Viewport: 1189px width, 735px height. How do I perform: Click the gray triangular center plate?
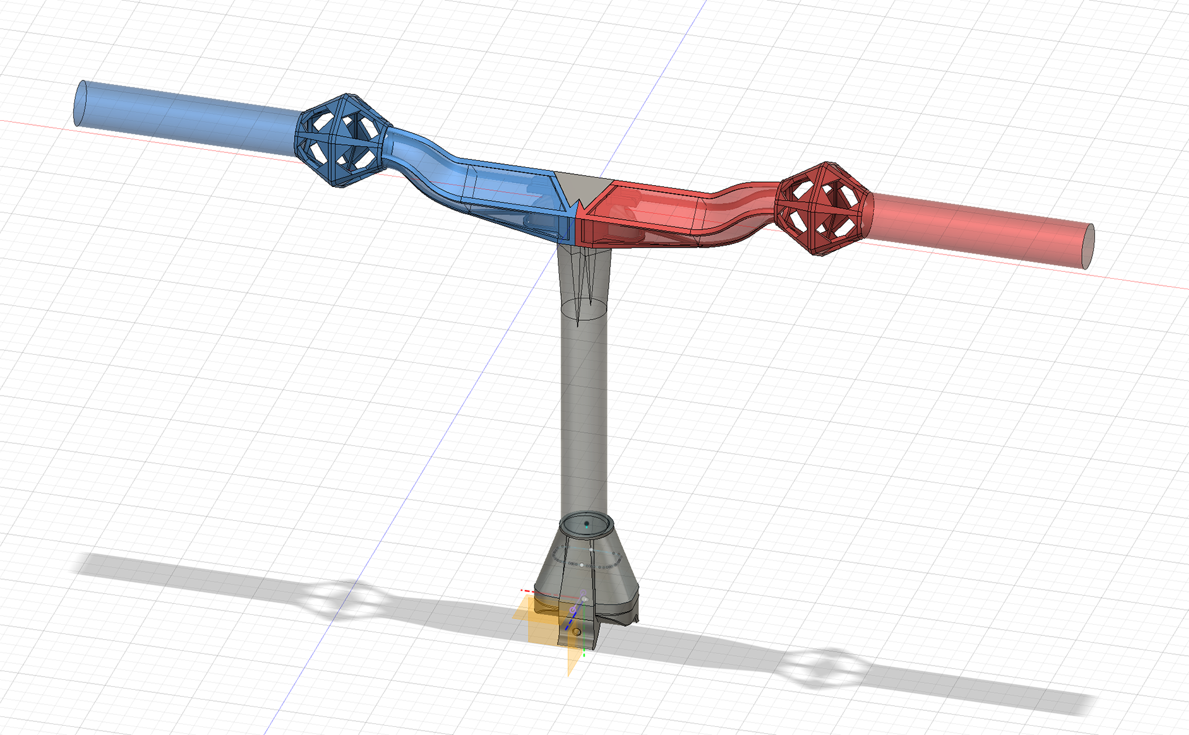click(x=583, y=187)
